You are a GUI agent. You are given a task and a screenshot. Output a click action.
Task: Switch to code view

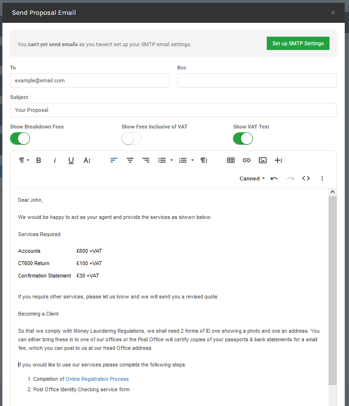[306, 178]
